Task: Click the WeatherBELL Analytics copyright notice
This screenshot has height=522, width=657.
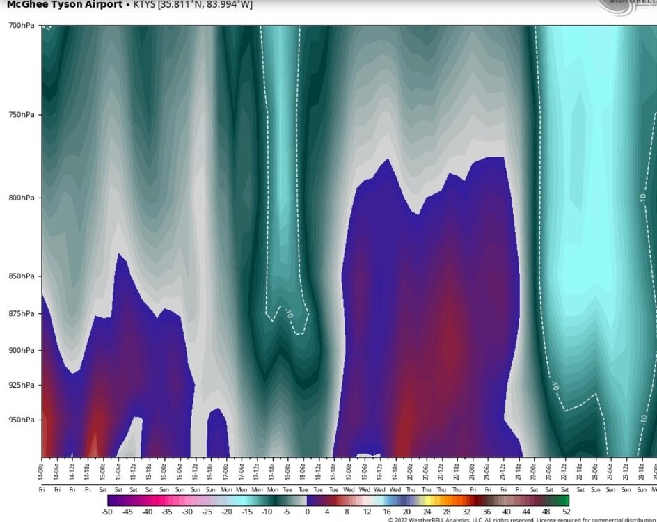Action: point(521,519)
